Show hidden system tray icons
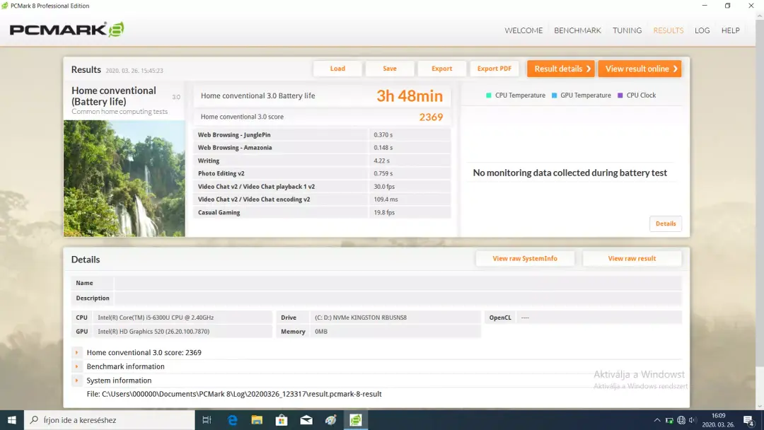 (x=656, y=420)
